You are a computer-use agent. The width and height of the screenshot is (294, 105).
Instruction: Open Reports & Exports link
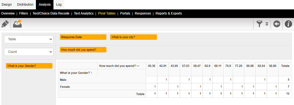[x=168, y=13]
